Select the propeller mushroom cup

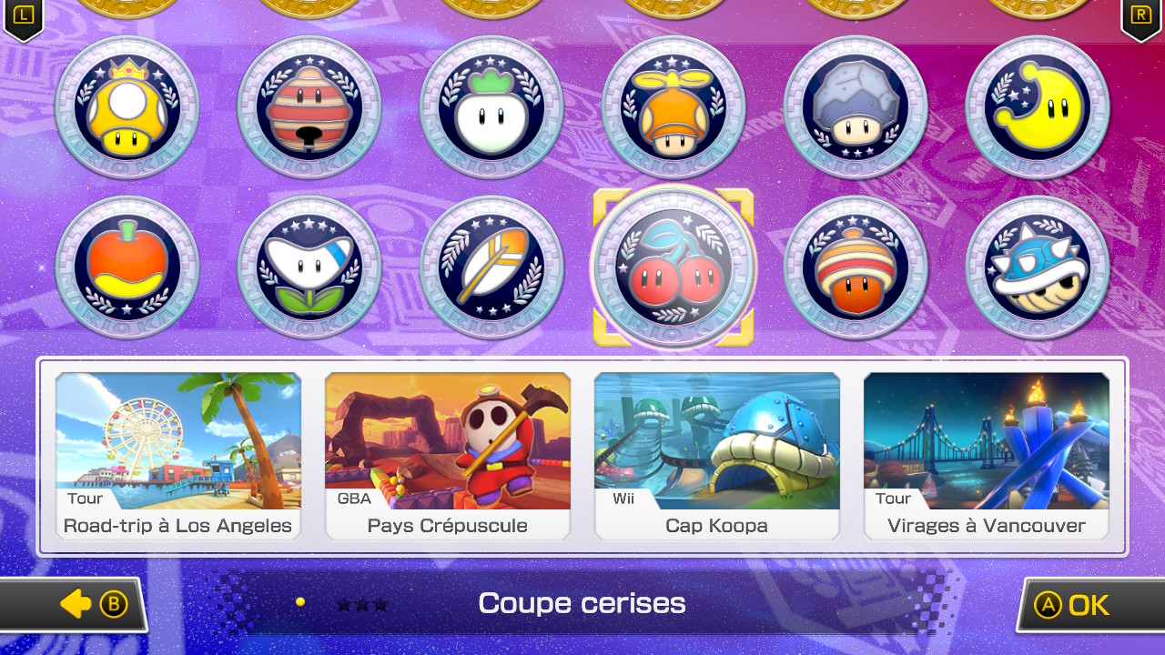point(674,108)
